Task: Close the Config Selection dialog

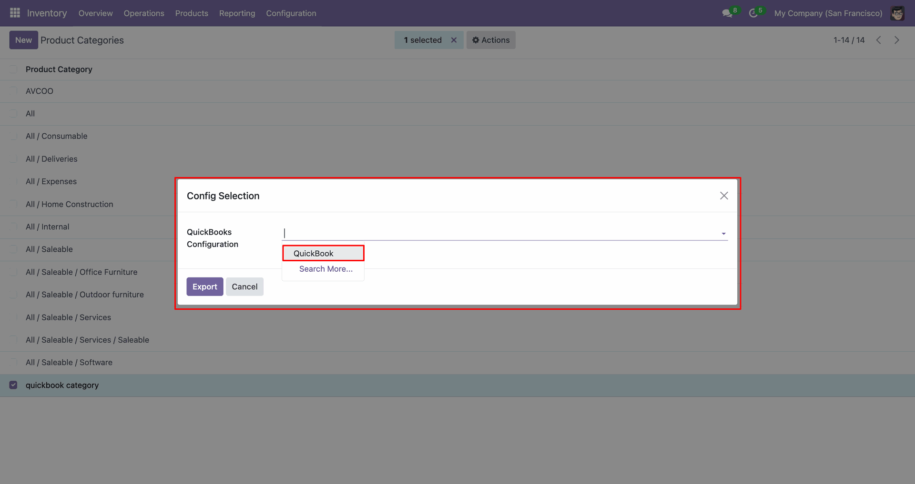Action: [x=724, y=196]
